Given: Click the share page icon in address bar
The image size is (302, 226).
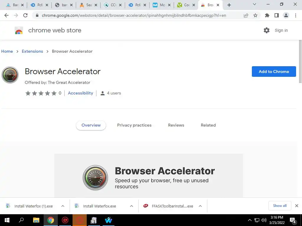Looking at the screenshot, I should (x=246, y=15).
